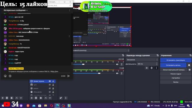Open emoji picker in chat

tap(5, 76)
